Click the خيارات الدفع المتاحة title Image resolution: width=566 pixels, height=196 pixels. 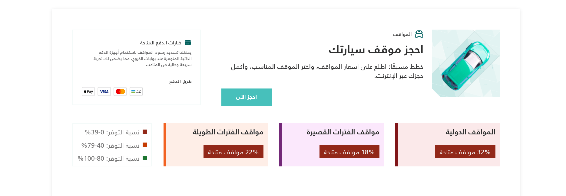(x=161, y=43)
